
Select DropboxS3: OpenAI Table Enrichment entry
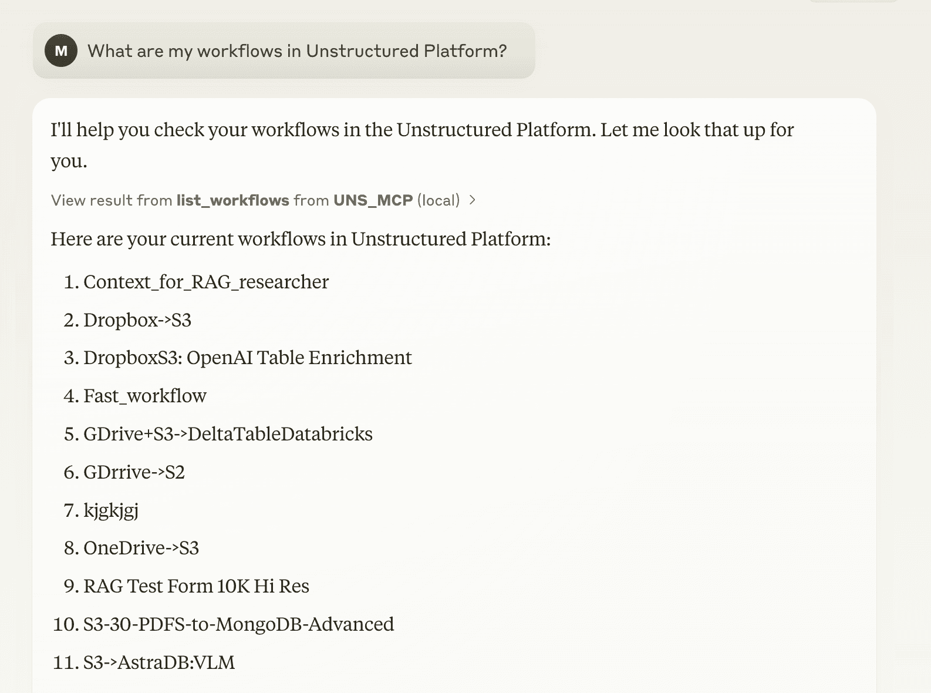(248, 358)
